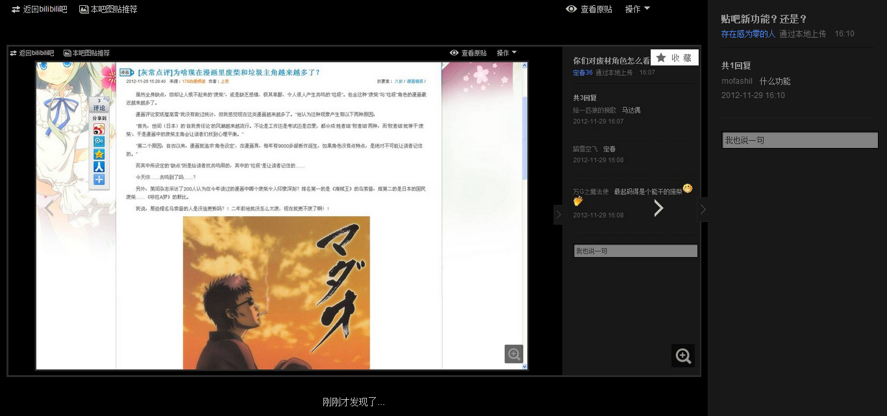Open commenter profile mofashil
Viewport: 887px width, 416px height.
(x=737, y=81)
